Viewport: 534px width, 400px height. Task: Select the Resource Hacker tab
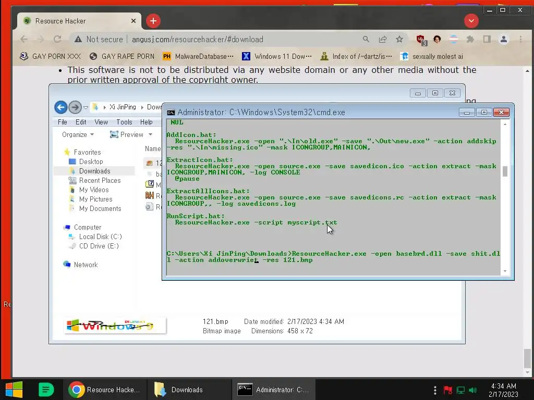click(78, 21)
